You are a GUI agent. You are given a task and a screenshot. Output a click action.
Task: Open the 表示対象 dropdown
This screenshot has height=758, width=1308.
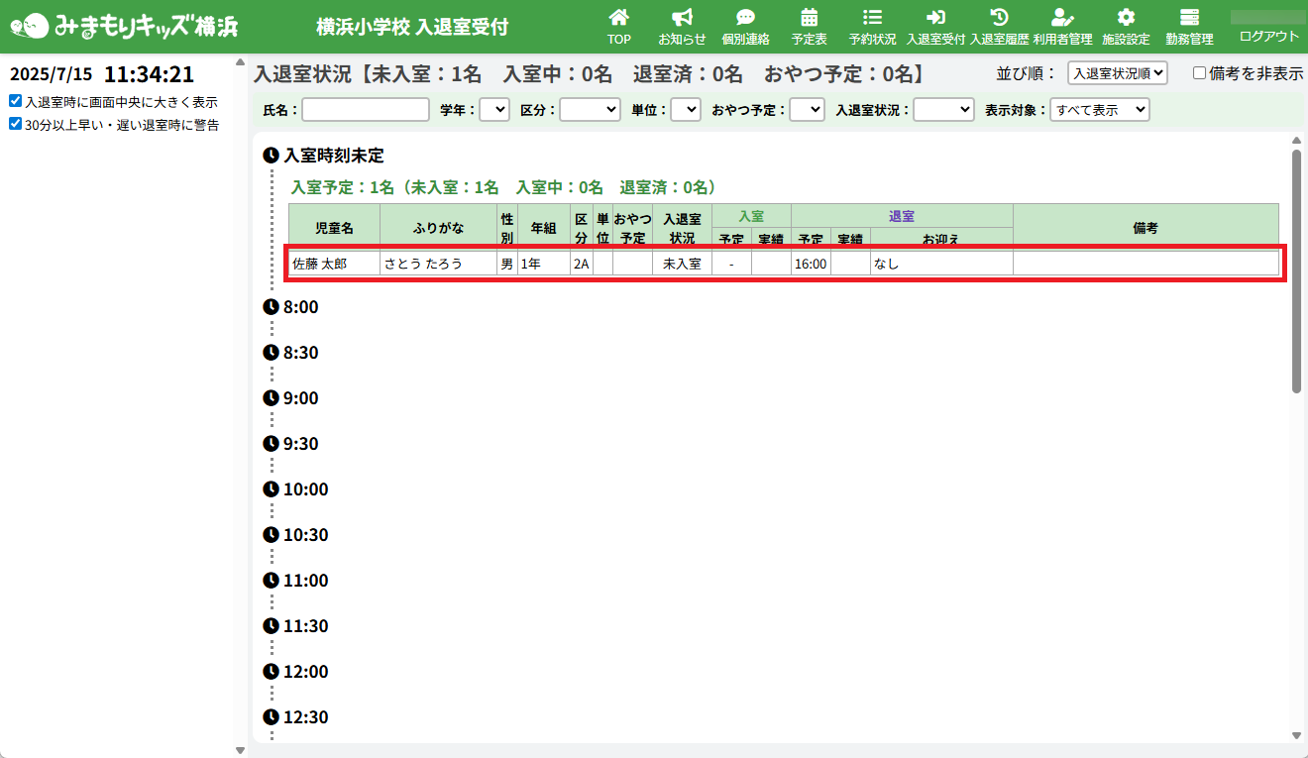(x=1099, y=110)
